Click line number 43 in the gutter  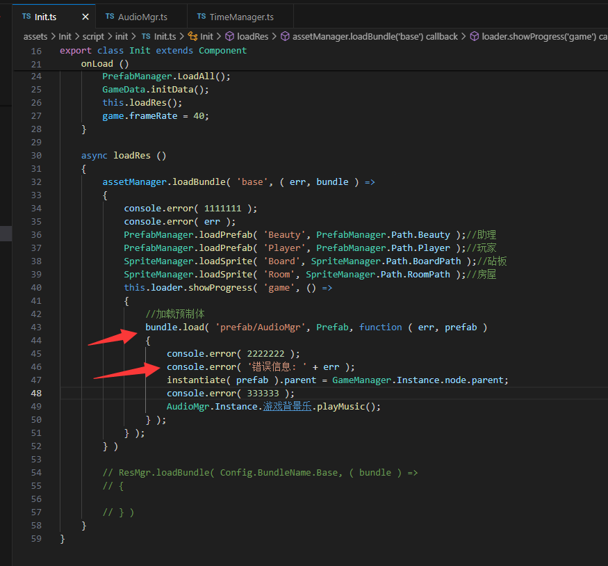pyautogui.click(x=36, y=328)
